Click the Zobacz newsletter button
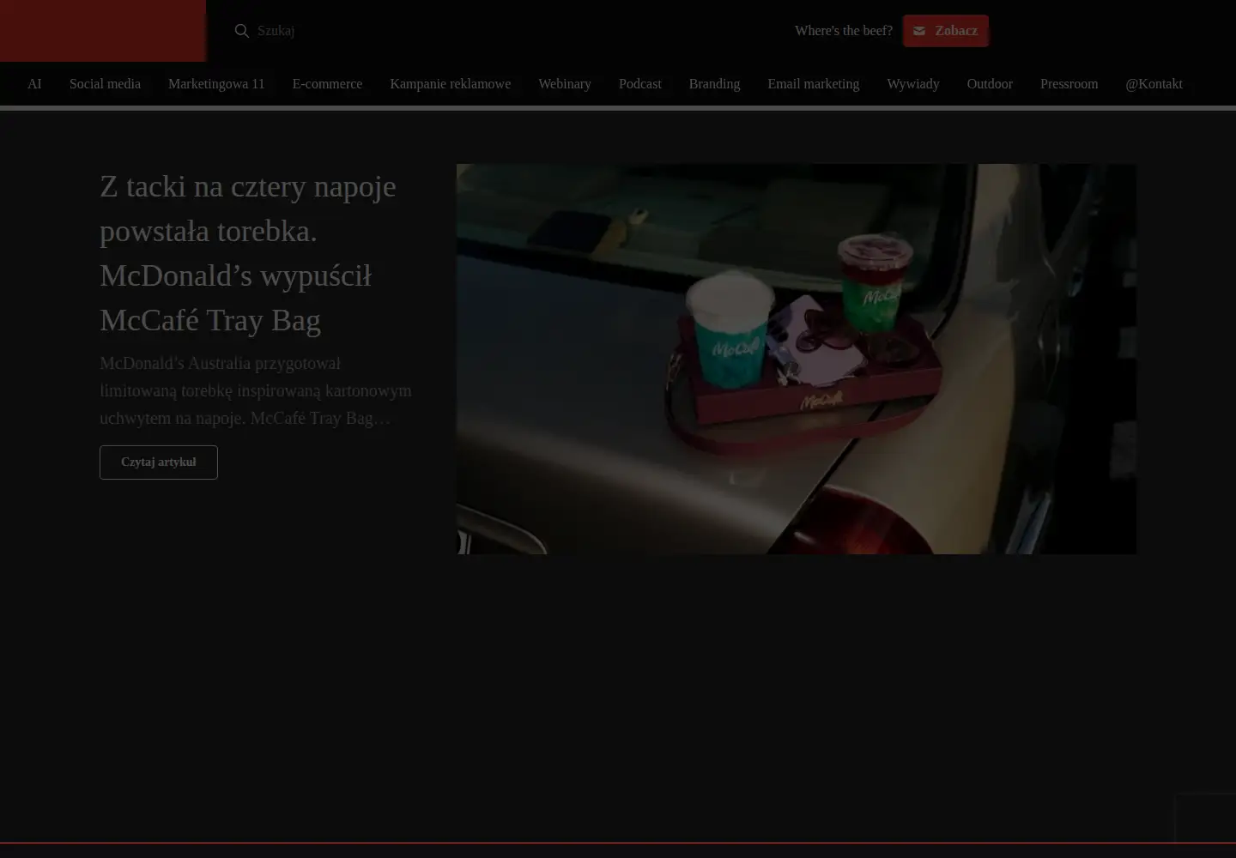 pyautogui.click(x=945, y=31)
